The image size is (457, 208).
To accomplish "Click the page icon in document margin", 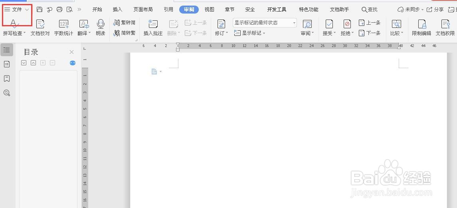I will 154,72.
